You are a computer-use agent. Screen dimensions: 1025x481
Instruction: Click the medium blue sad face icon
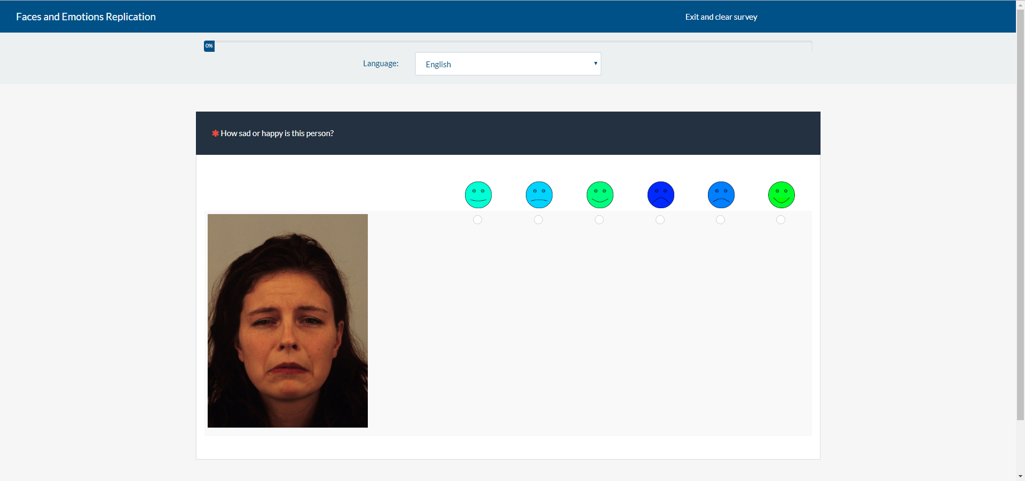721,195
